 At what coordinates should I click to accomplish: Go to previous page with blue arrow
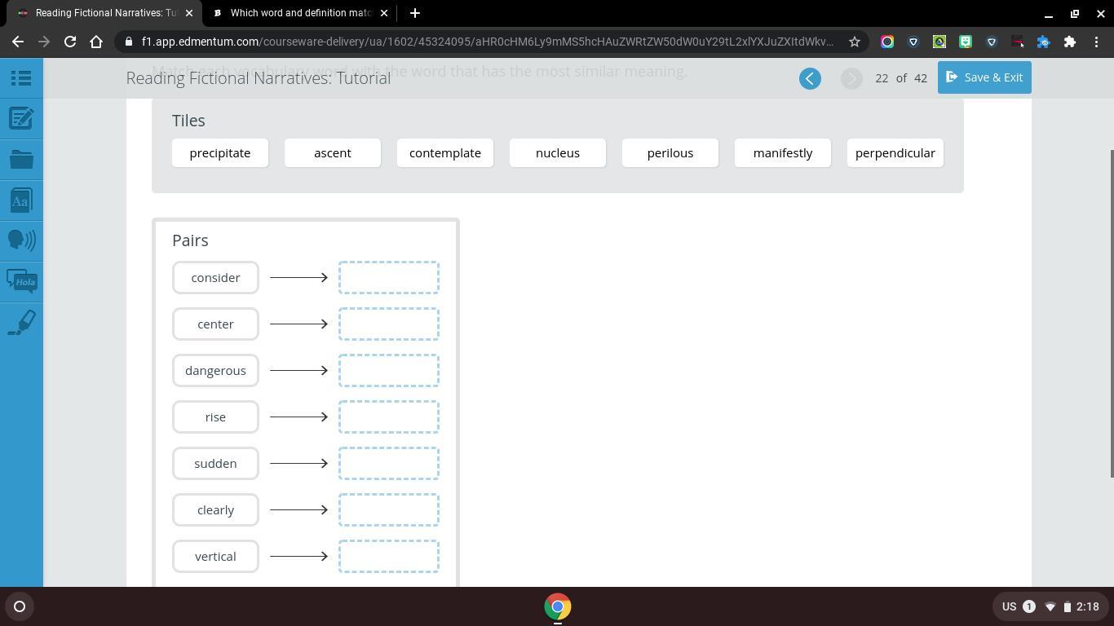(x=810, y=78)
